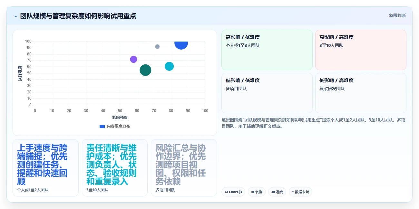Click the title 团队规模与管理复杂度如何影响试用重点
This screenshot has height=209, width=419.
tap(78, 16)
